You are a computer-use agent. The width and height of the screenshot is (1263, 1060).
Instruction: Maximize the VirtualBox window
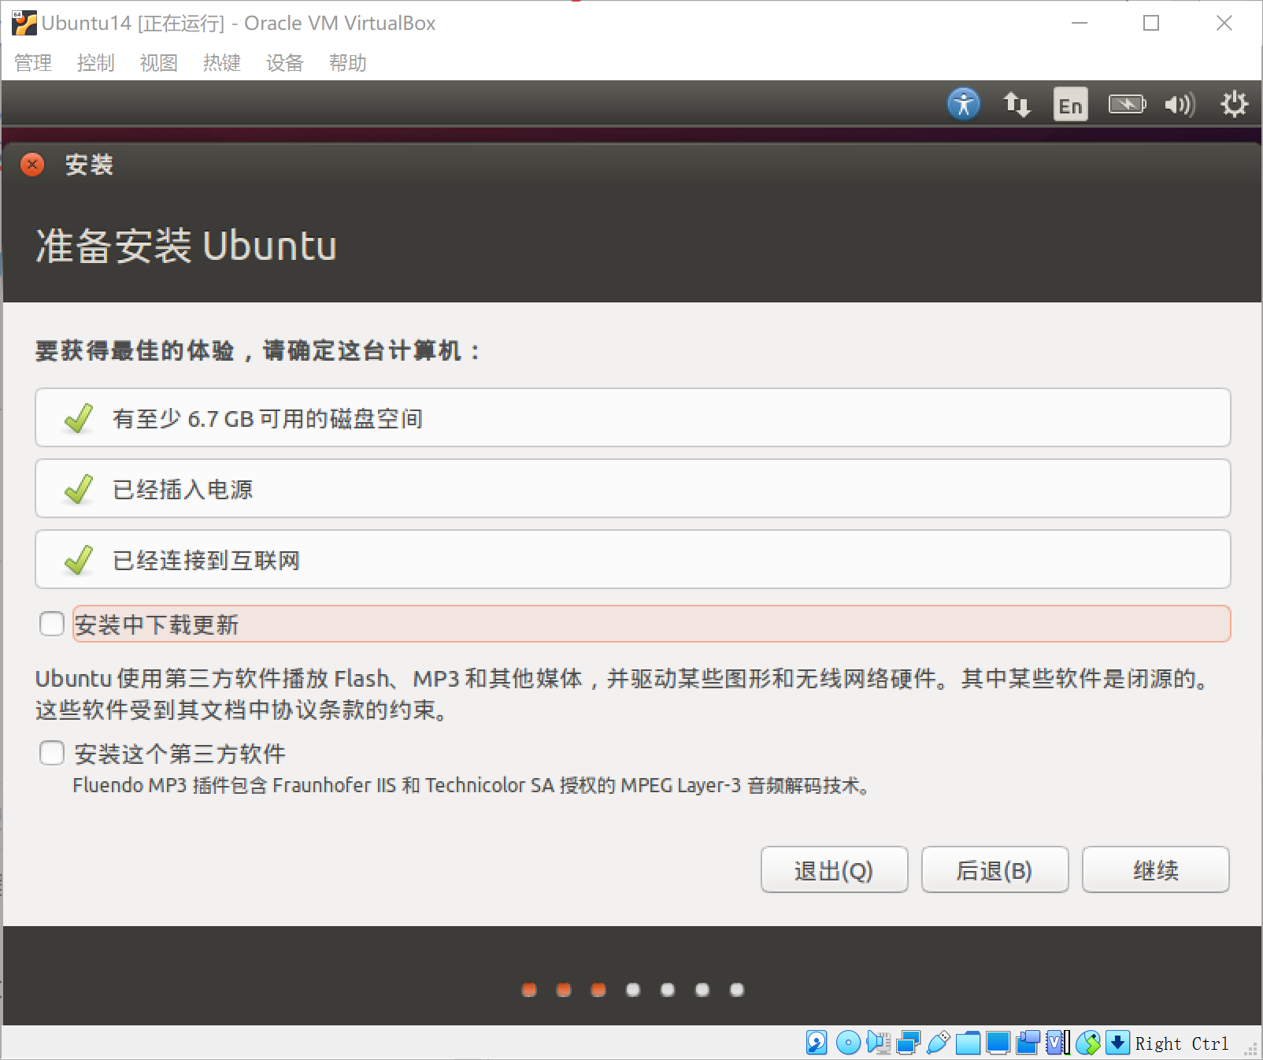coord(1151,23)
